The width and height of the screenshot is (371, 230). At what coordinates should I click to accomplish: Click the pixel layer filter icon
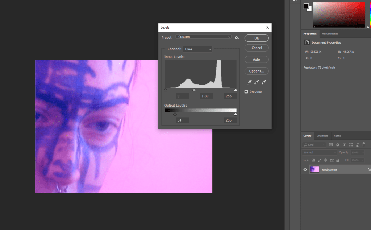point(331,145)
